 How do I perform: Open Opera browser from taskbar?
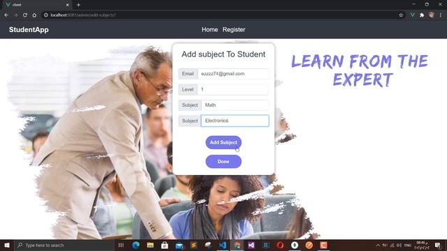point(280,245)
